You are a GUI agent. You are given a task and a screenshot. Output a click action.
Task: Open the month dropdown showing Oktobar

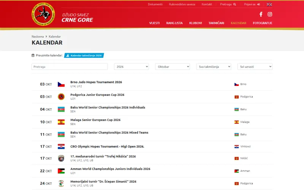(173, 67)
